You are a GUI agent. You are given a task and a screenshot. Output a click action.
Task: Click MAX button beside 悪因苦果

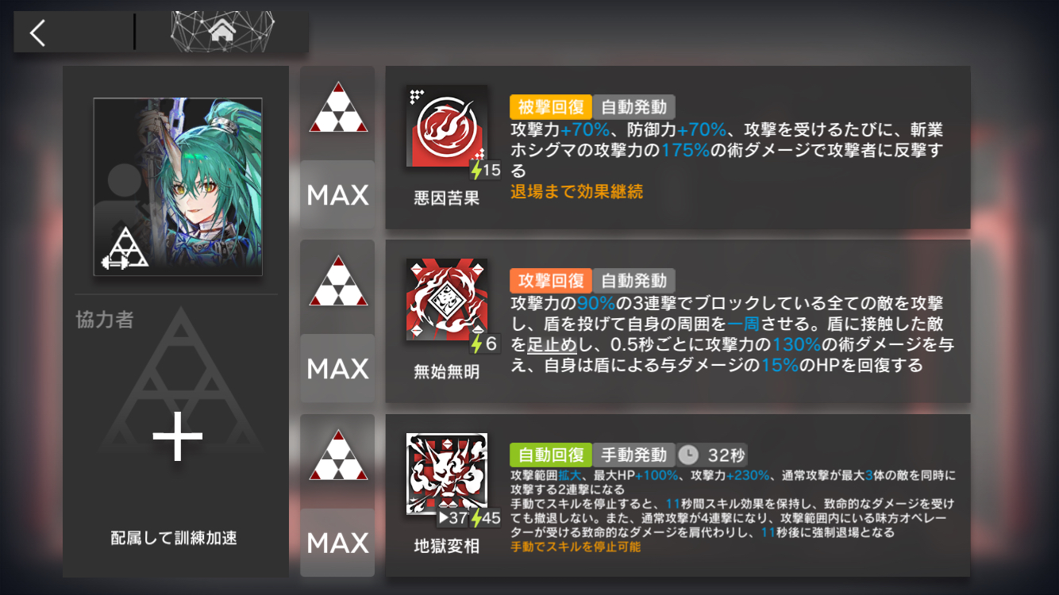pyautogui.click(x=337, y=194)
